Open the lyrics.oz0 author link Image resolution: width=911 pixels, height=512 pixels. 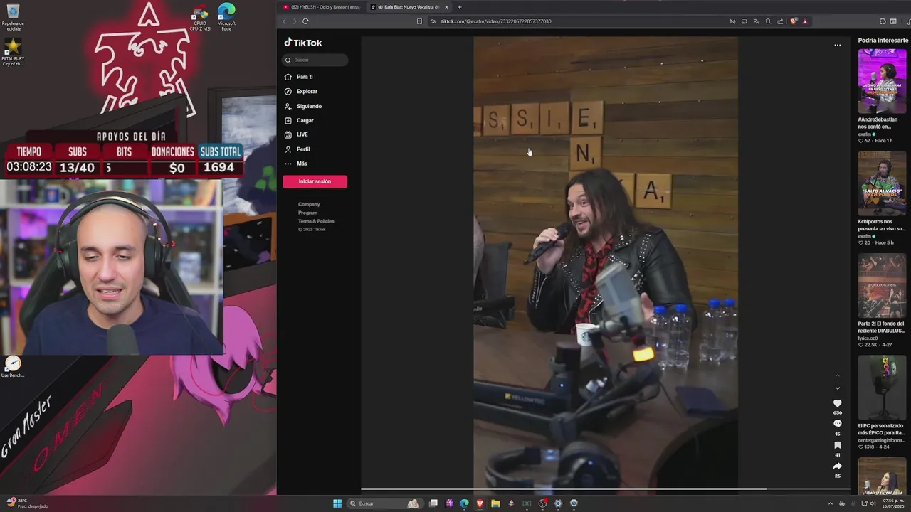[x=868, y=338]
